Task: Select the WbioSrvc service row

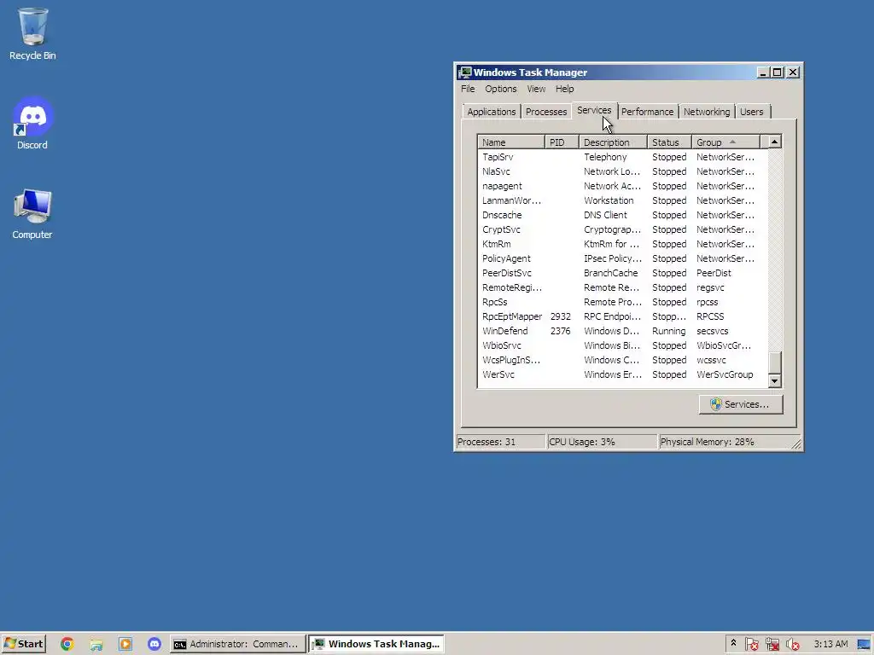Action: pyautogui.click(x=622, y=345)
